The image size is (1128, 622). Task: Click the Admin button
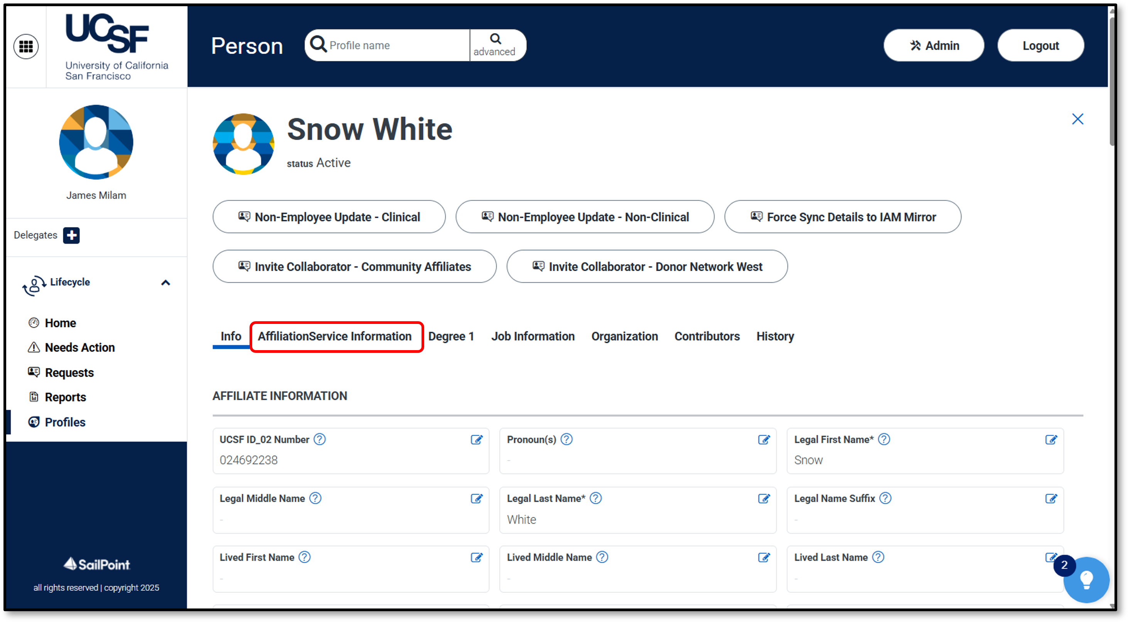point(934,46)
